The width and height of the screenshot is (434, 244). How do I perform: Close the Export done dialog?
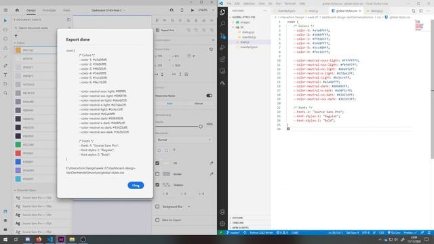[x=136, y=185]
